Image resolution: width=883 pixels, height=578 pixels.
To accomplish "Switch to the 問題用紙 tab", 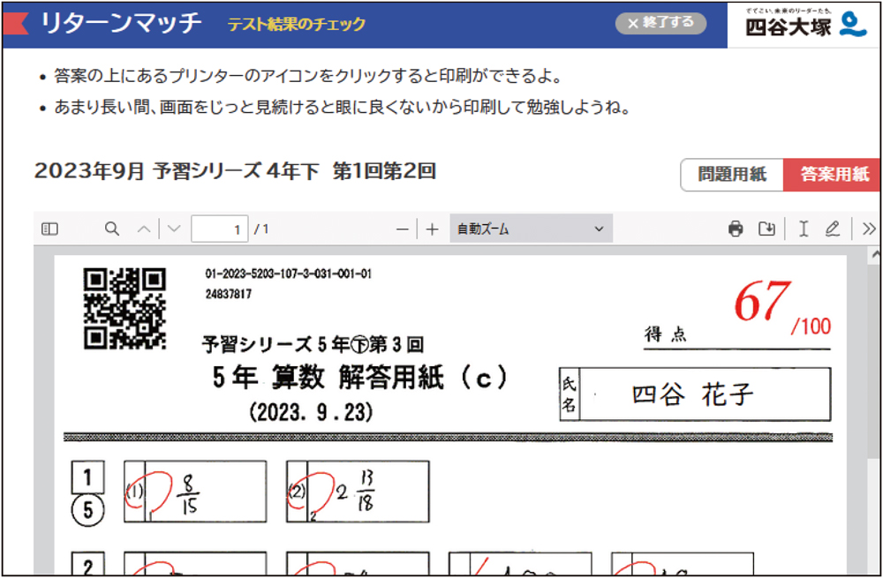I will (x=732, y=175).
